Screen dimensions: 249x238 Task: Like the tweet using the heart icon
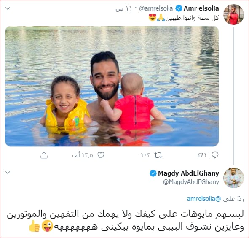101,155
